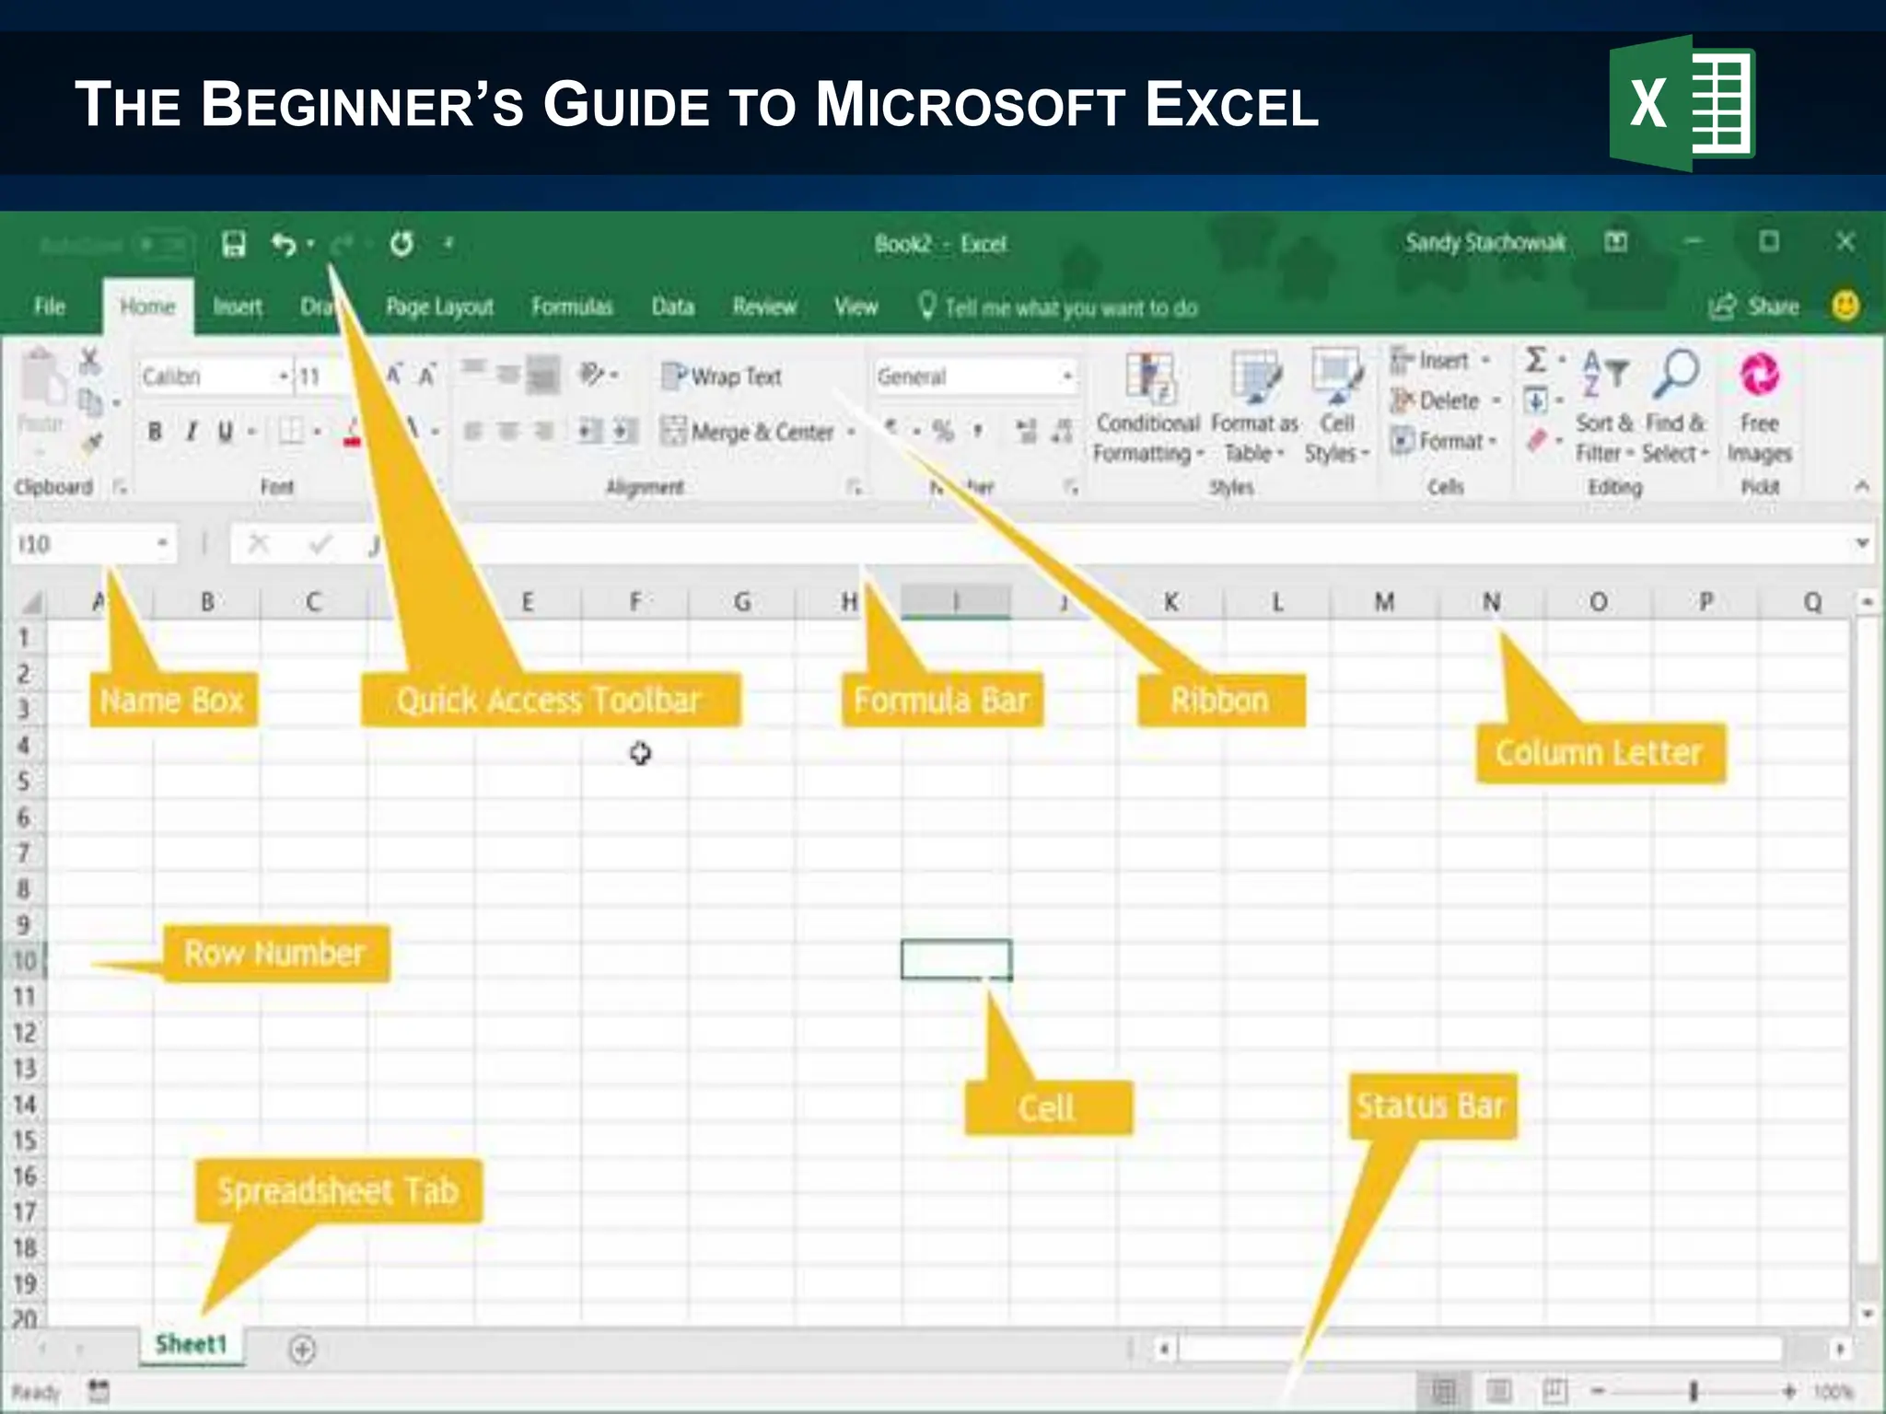This screenshot has height=1414, width=1886.
Task: Click the zoom slider handle
Action: tap(1693, 1391)
